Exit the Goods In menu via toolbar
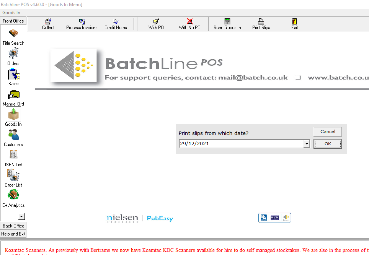 pos(294,24)
